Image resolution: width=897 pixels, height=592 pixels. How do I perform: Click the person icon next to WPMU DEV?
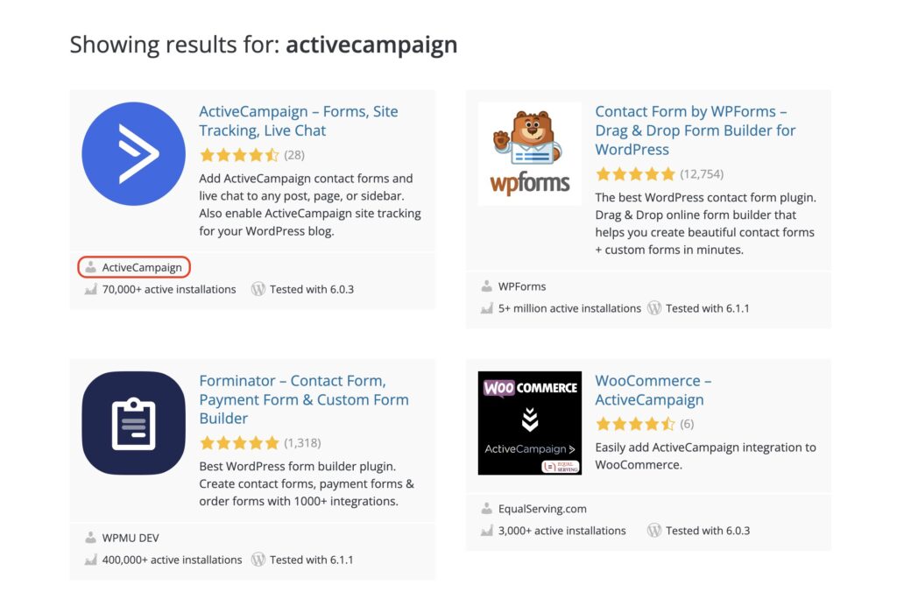(x=91, y=538)
